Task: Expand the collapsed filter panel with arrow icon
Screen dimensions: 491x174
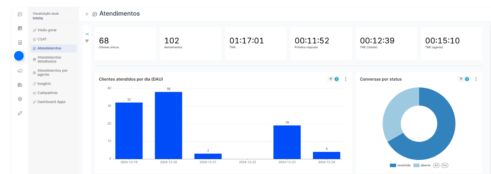Action: [87, 34]
